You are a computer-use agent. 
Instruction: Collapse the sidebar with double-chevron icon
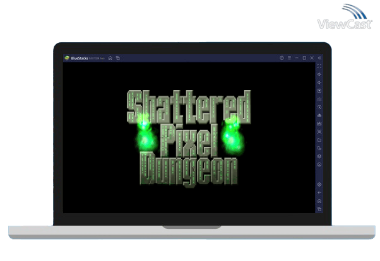coord(319,58)
